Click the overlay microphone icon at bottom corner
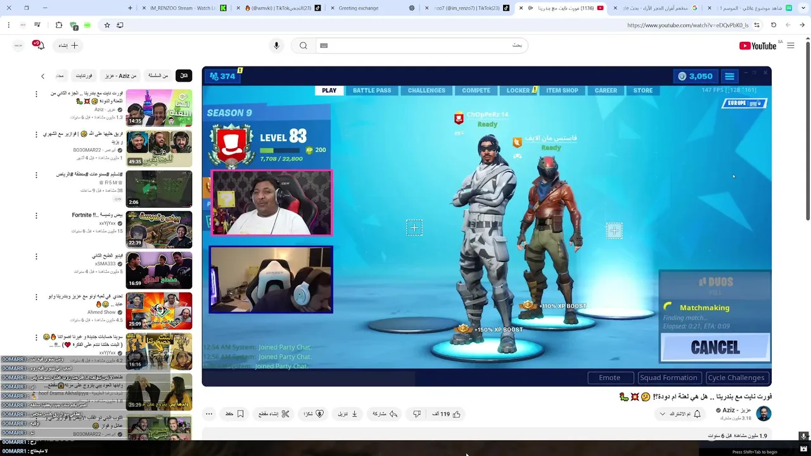 click(803, 436)
